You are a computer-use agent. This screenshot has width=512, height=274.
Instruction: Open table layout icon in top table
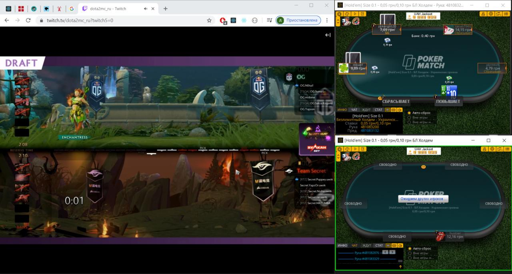pyautogui.click(x=499, y=14)
